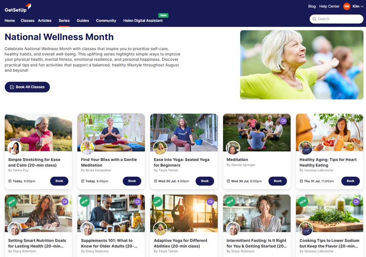Image resolution: width=366 pixels, height=257 pixels.
Task: Click instructor avatar on Simple Stretching card
Action: 14,148
